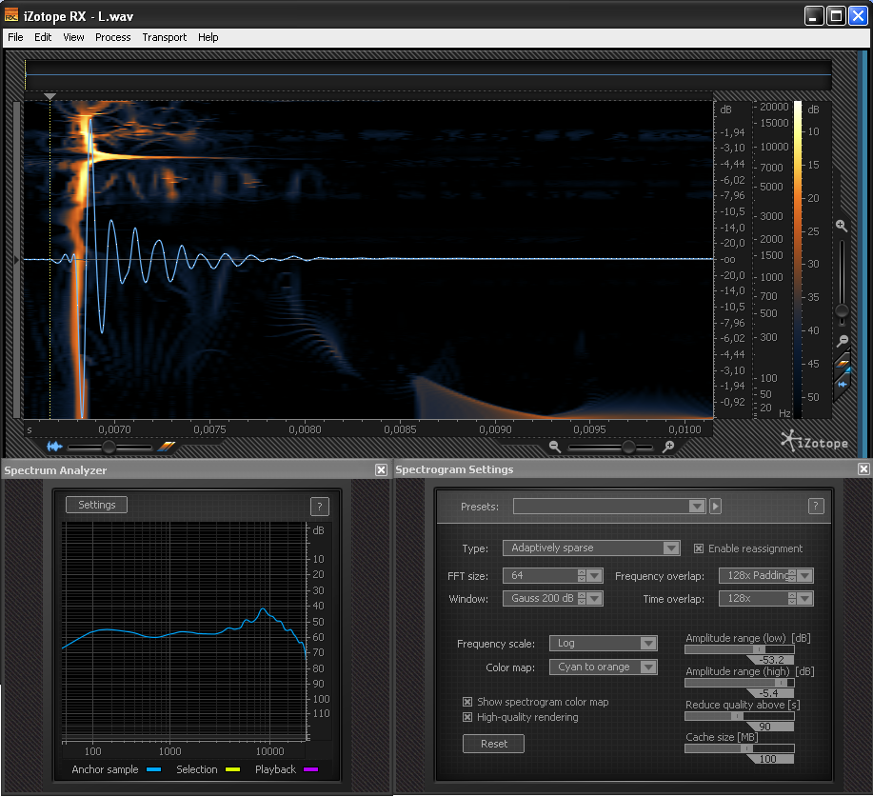873x797 pixels.
Task: Click the -5.4 amplitude high value field
Action: [x=770, y=693]
